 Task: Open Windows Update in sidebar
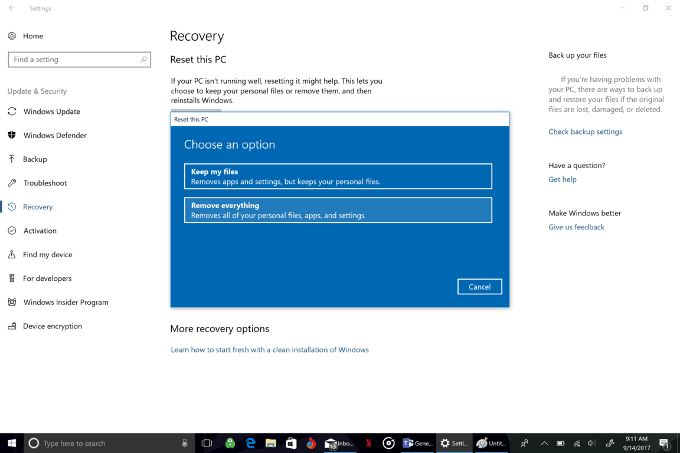point(51,111)
